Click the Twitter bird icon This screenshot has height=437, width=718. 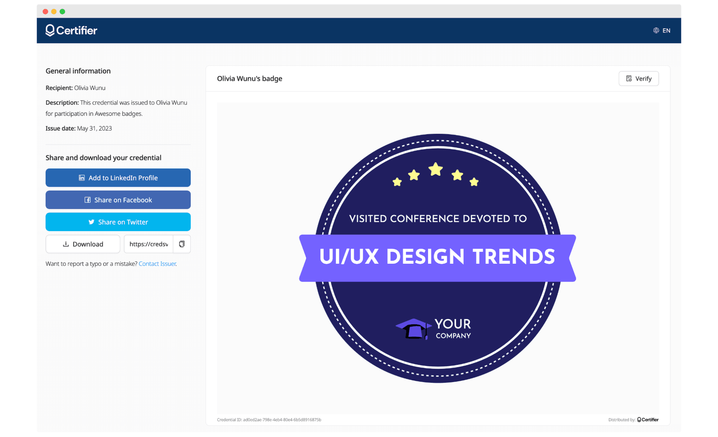pos(91,222)
